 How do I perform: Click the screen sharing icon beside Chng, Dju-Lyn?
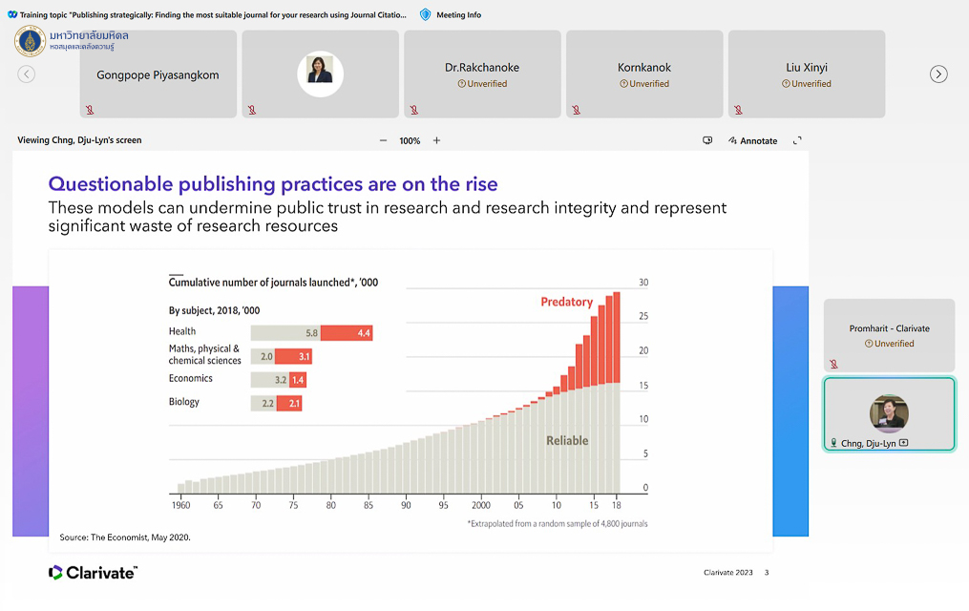pos(903,443)
